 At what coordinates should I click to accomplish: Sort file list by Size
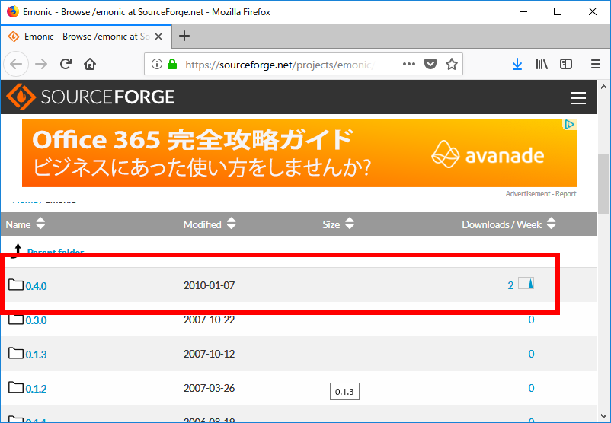[338, 224]
